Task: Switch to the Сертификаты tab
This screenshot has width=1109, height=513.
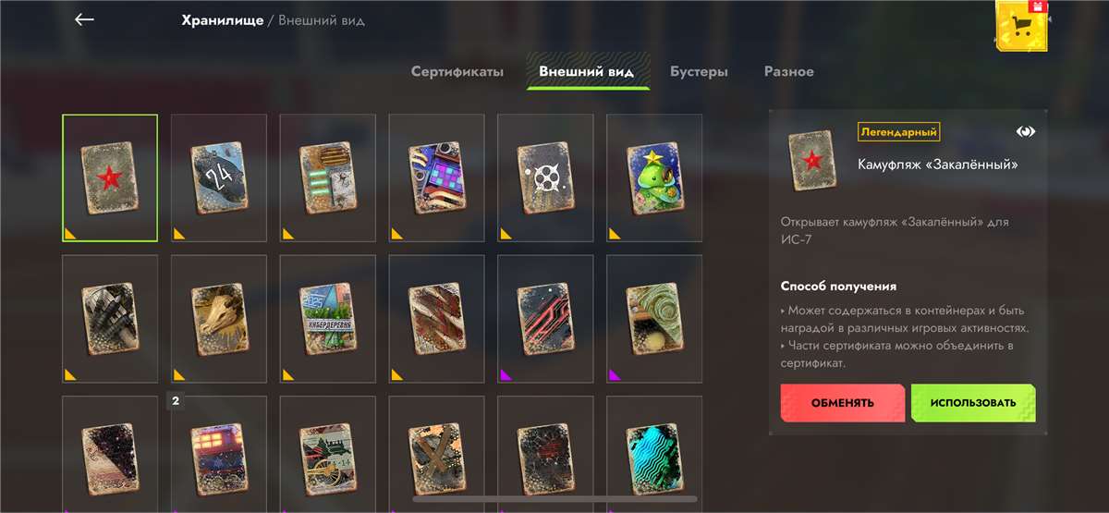Action: 457,71
